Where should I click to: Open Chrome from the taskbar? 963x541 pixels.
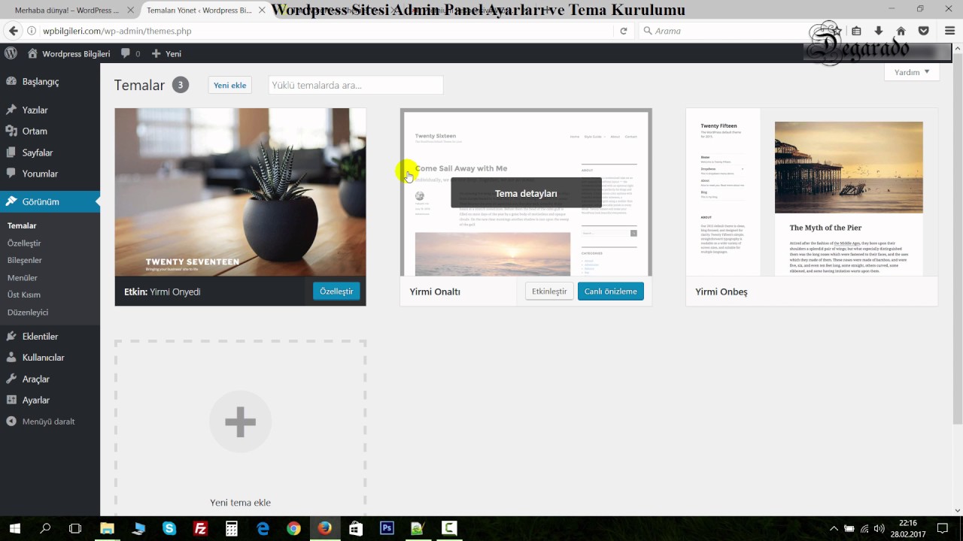293,528
